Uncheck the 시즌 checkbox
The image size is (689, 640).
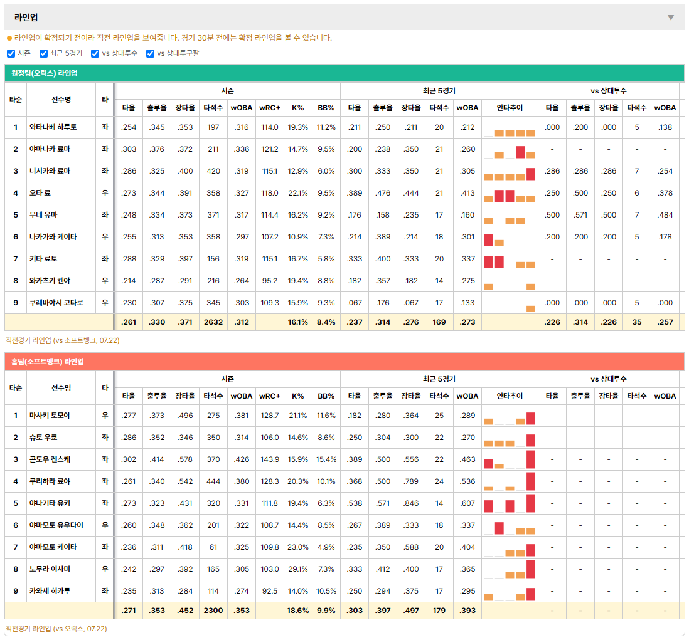click(11, 53)
